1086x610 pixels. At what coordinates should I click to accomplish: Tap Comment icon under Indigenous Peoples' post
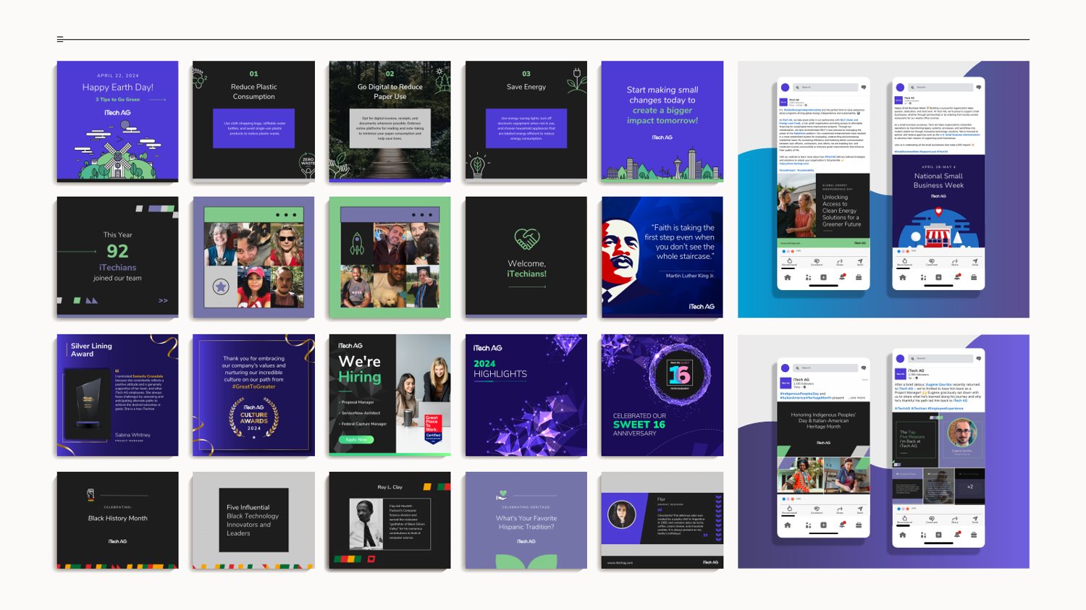pos(817,509)
